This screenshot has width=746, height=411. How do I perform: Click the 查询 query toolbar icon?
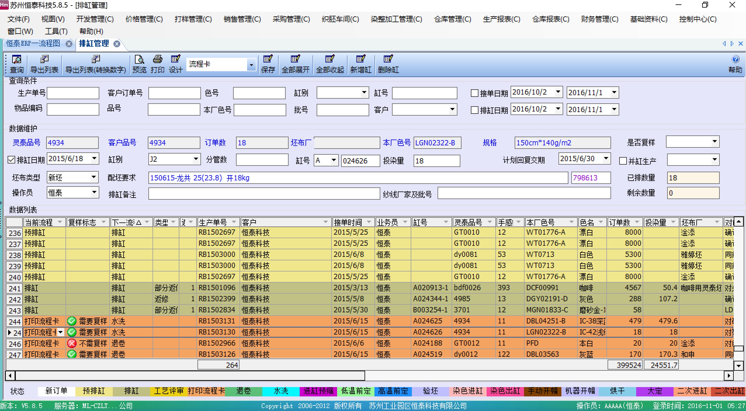coord(17,64)
